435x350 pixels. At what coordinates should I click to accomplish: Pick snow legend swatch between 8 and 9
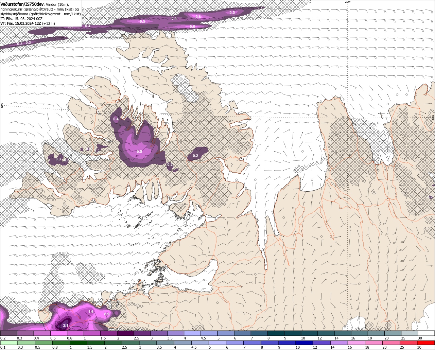(276, 333)
